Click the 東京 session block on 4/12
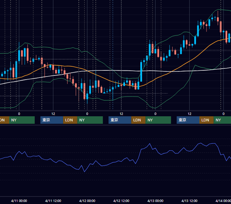The height and width of the screenshot is (204, 231). 120,120
